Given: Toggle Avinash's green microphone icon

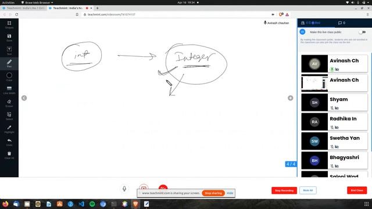Looking at the screenshot, I should (332, 69).
